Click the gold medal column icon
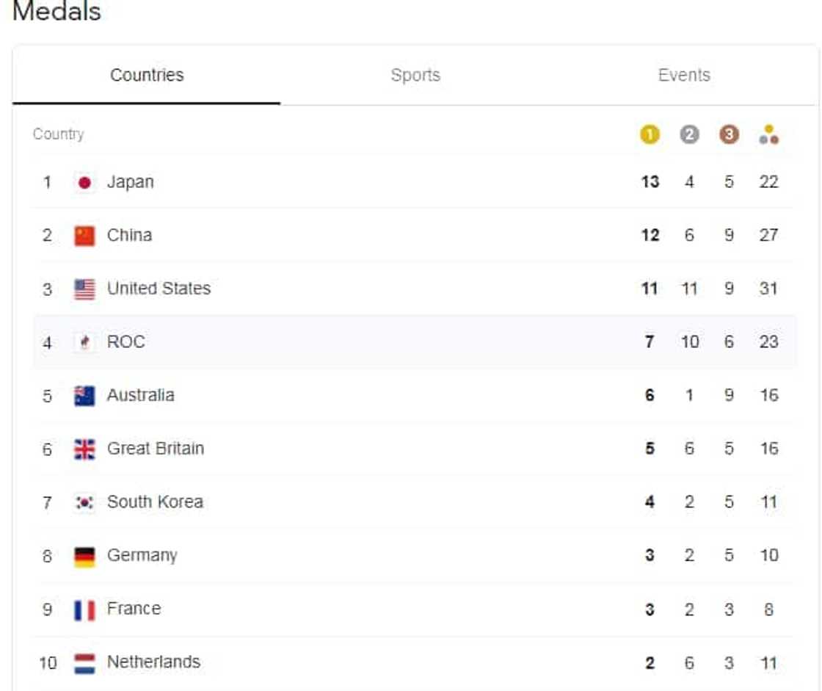 (x=650, y=135)
